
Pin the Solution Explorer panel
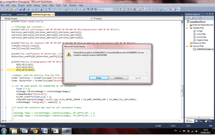coord(210,14)
